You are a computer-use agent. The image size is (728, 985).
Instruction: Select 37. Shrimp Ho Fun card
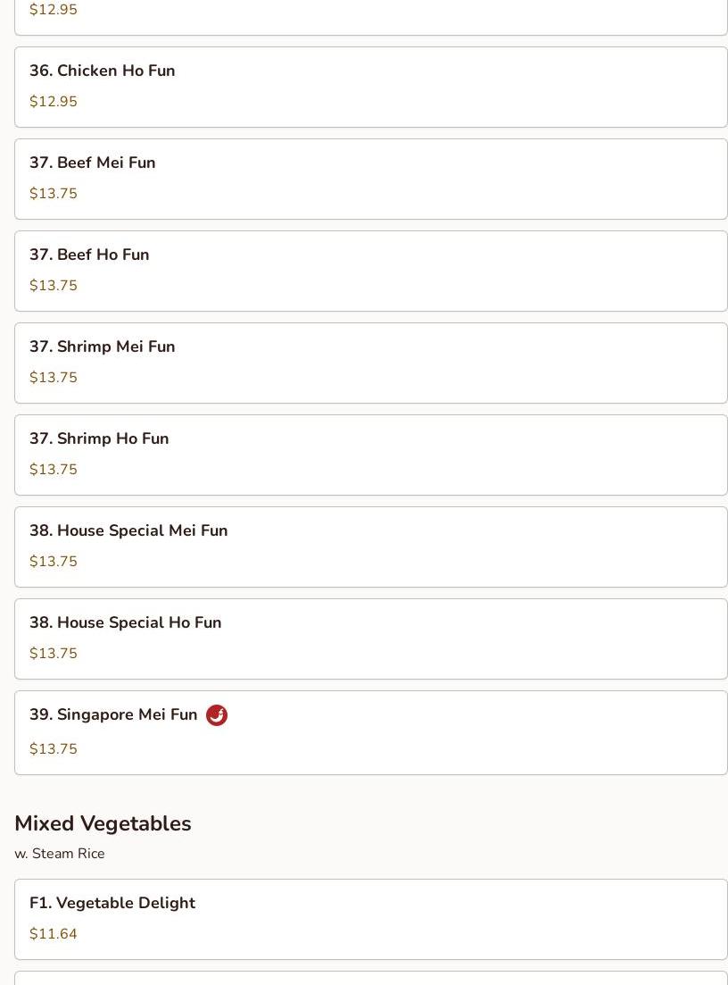coord(371,455)
